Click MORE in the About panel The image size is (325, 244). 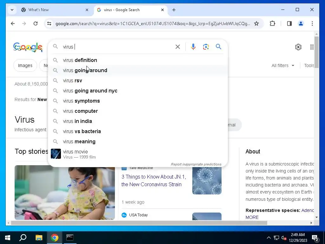click(252, 217)
